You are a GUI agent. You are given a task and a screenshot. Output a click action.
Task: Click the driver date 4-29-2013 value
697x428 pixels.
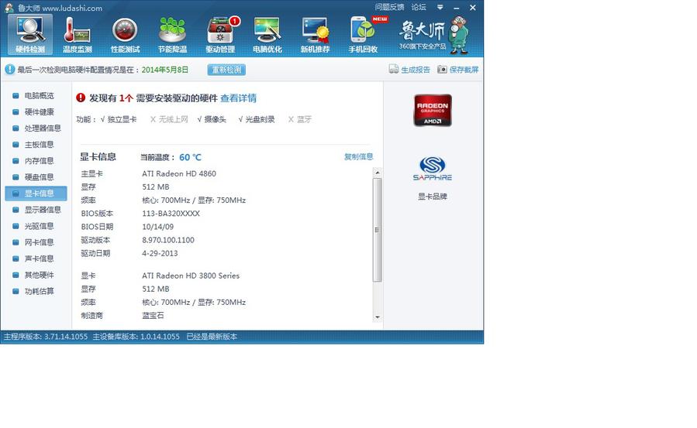160,253
